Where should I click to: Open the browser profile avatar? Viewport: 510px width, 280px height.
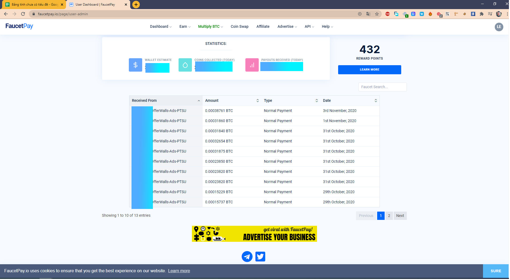tap(499, 14)
